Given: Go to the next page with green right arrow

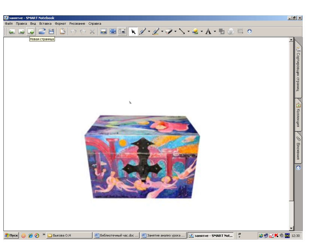Looking at the screenshot, I should pyautogui.click(x=21, y=31).
